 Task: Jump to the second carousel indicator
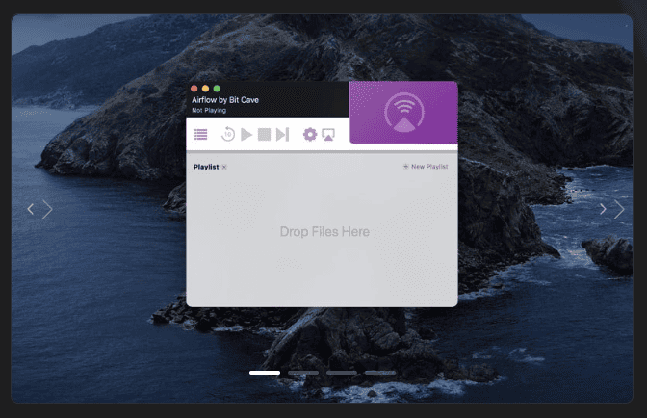303,373
